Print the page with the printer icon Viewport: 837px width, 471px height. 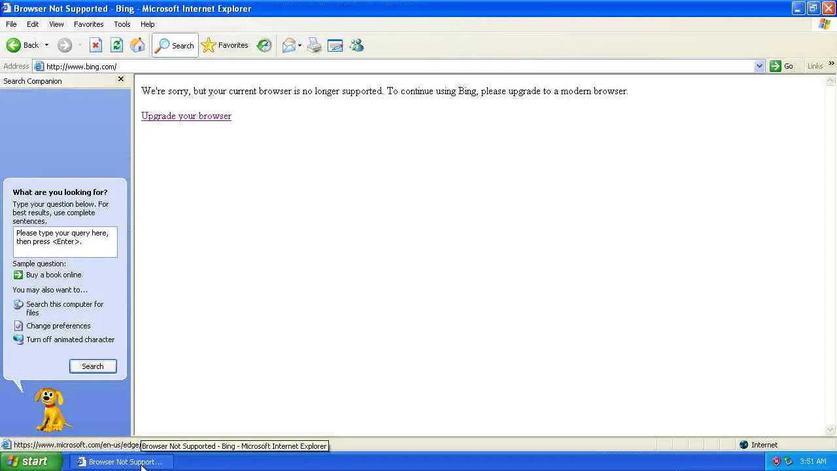(315, 45)
